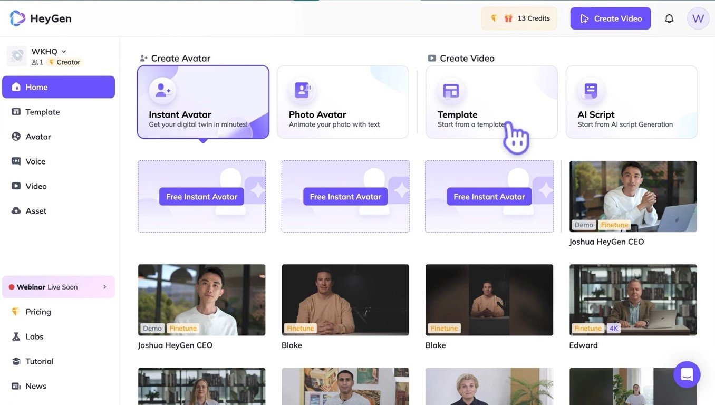The image size is (715, 405).
Task: Expand the Webinar Live Soon chevron
Action: pos(104,287)
